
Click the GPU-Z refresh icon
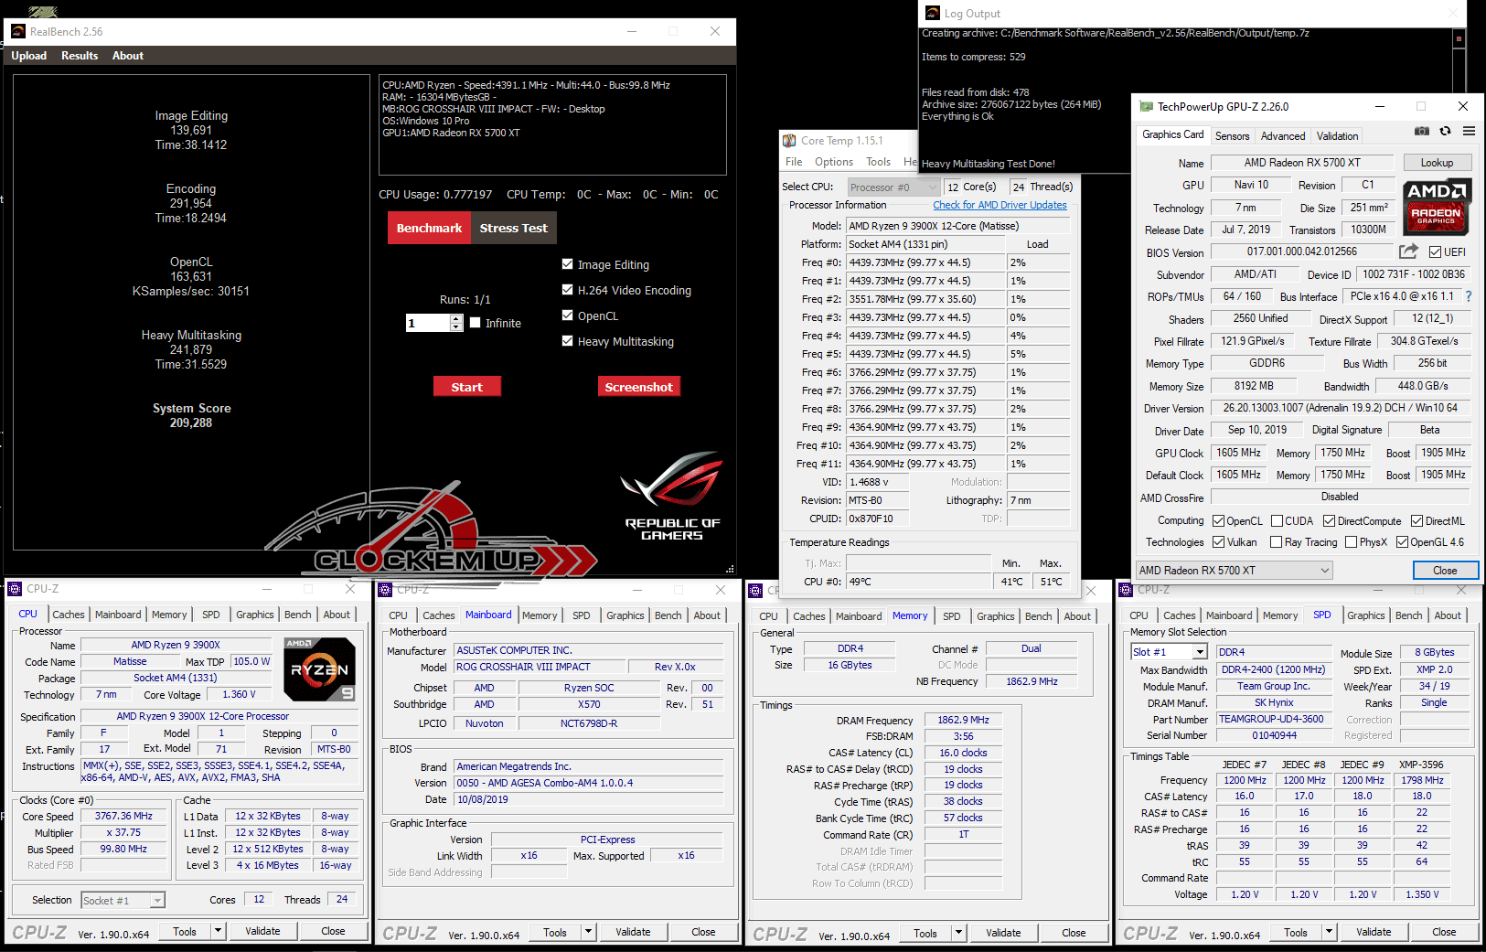[1445, 132]
